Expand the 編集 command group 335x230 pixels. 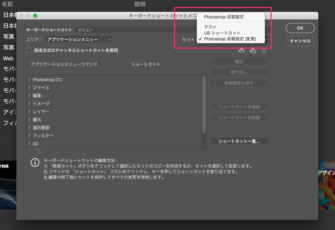coord(29,95)
